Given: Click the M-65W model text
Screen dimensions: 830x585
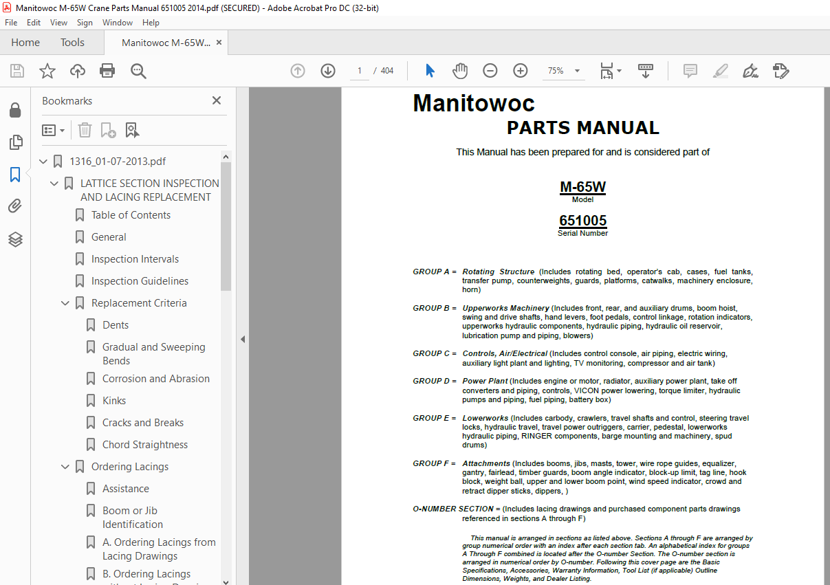Looking at the screenshot, I should coord(583,187).
